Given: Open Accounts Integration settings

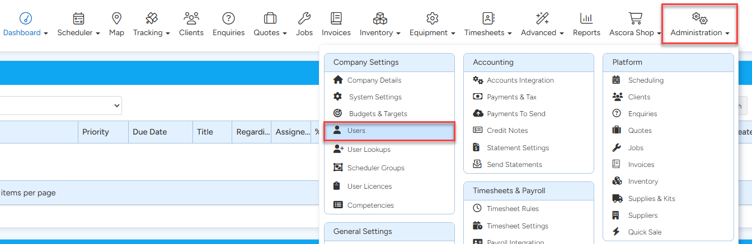Looking at the screenshot, I should [x=520, y=80].
